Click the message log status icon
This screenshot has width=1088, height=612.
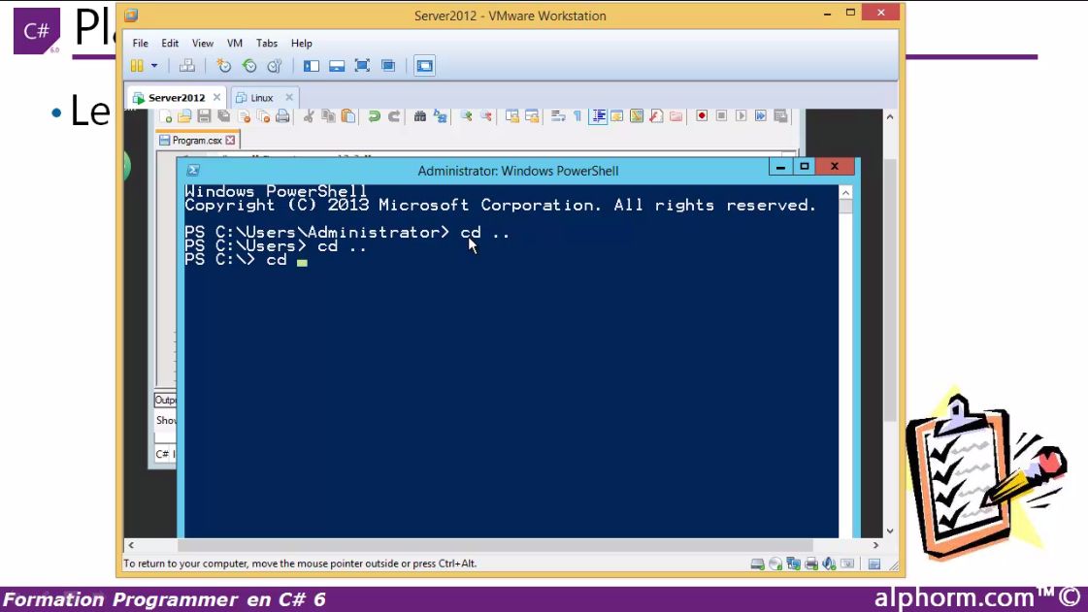click(874, 564)
